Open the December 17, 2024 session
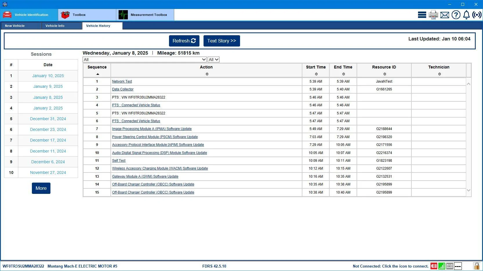 point(48,140)
